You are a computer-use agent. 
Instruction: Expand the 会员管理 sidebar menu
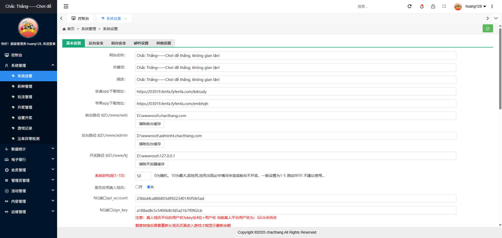click(x=29, y=170)
